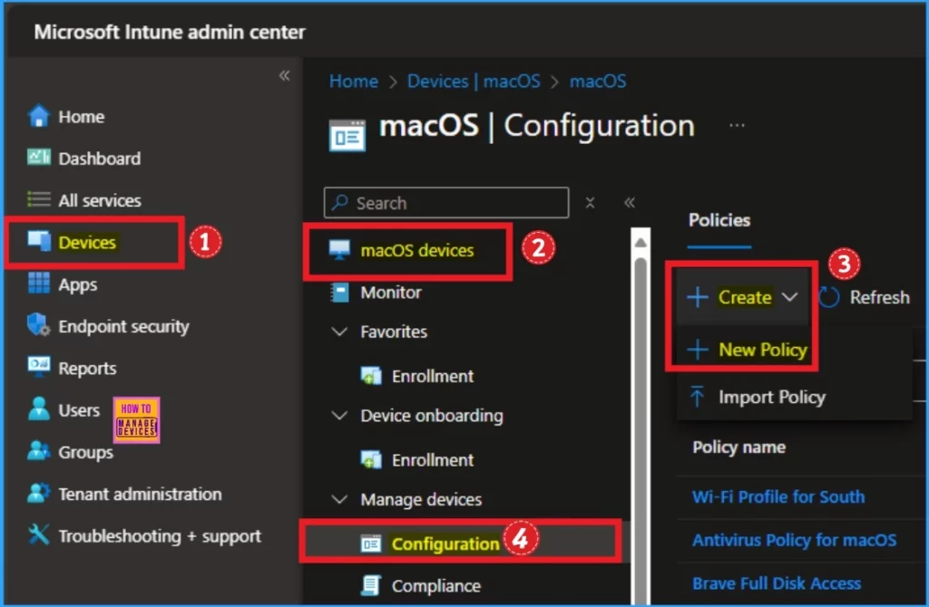Click the Refresh button label
Screen dimensions: 929x607
pos(879,297)
